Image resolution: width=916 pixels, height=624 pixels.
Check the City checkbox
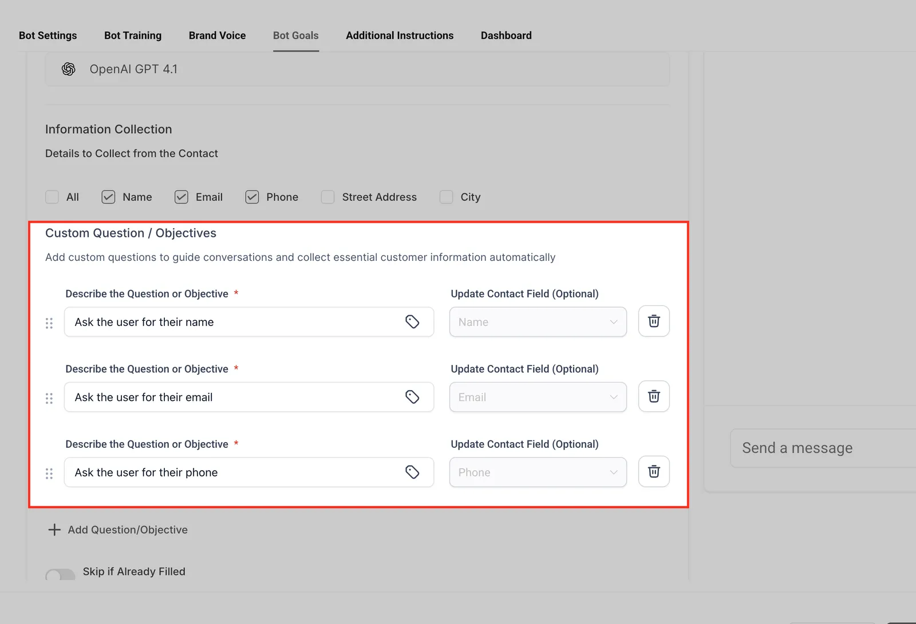[447, 197]
